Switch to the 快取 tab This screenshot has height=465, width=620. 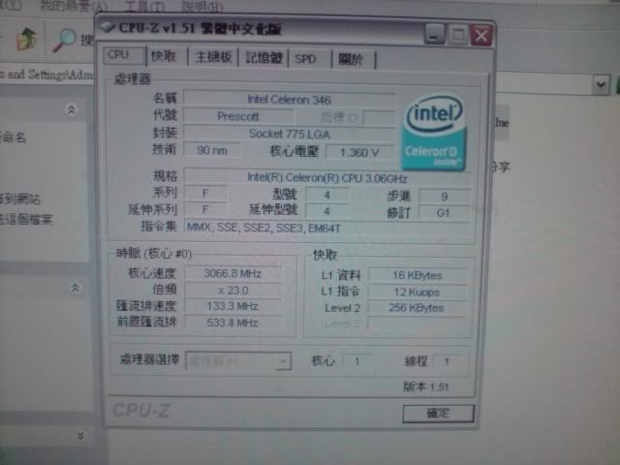coord(165,57)
